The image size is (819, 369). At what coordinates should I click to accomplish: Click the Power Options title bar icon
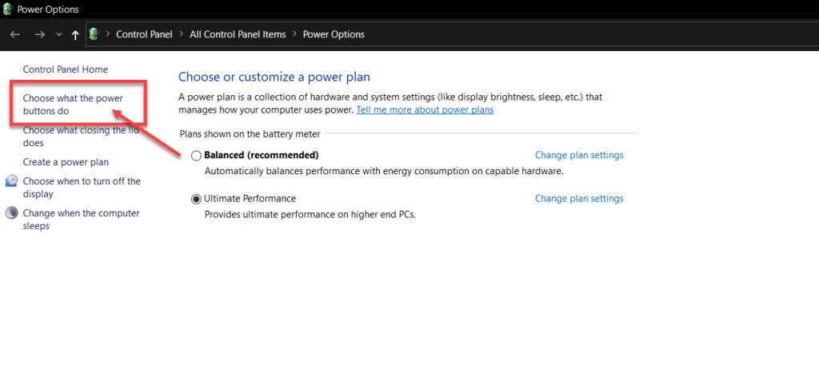8,9
